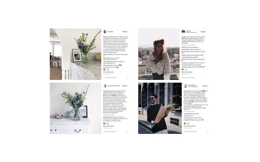Open photo of man holding bouquet

click(160, 108)
